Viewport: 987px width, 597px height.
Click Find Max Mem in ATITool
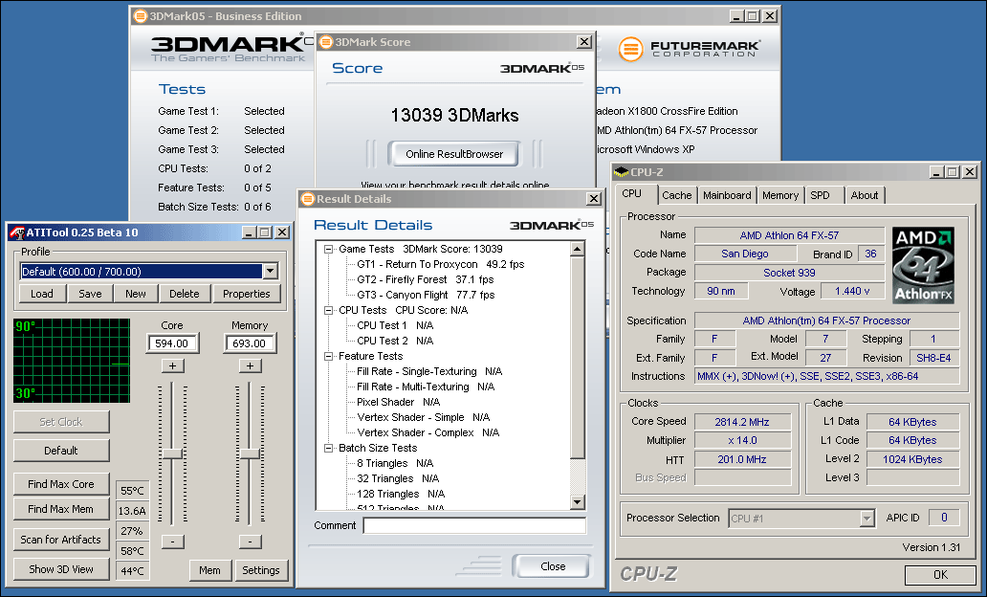tap(61, 509)
